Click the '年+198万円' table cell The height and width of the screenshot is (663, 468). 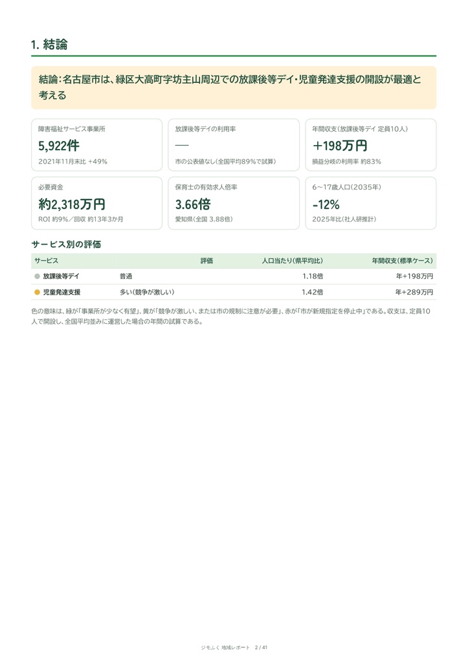pos(415,276)
